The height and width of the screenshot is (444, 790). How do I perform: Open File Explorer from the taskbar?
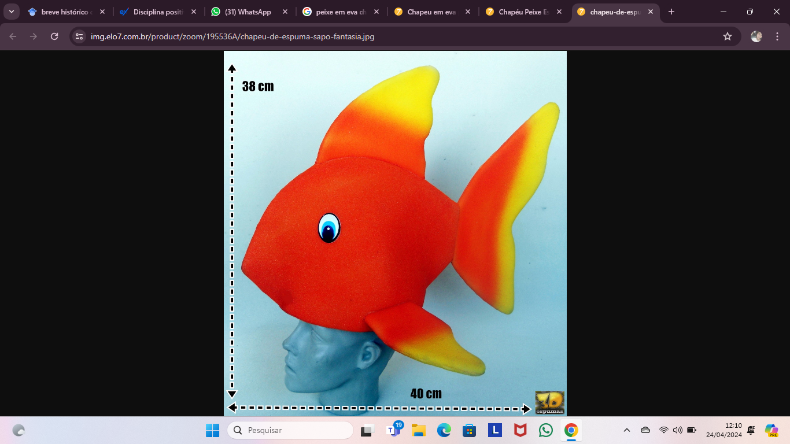click(418, 430)
